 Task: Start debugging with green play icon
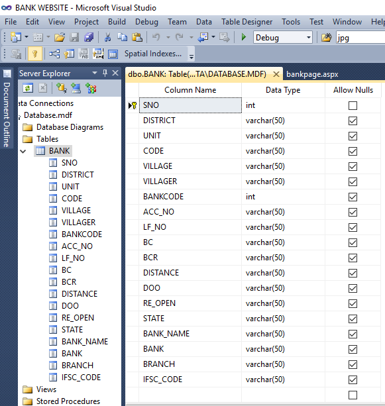244,37
